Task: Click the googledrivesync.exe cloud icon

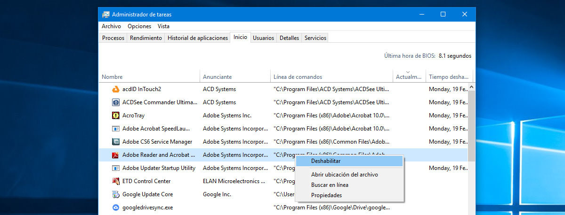Action: pos(116,207)
